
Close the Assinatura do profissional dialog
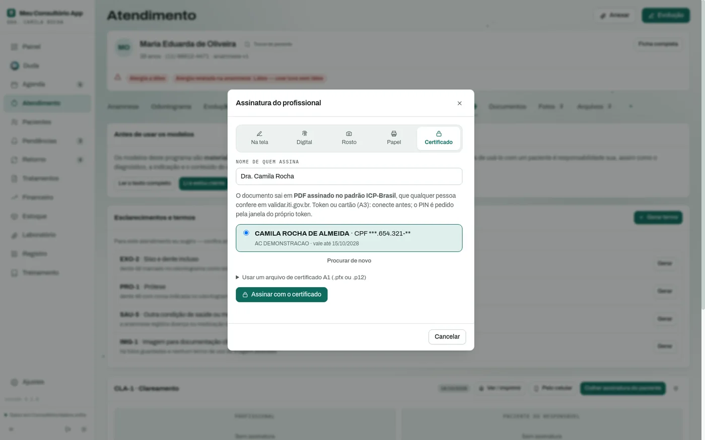click(x=459, y=103)
